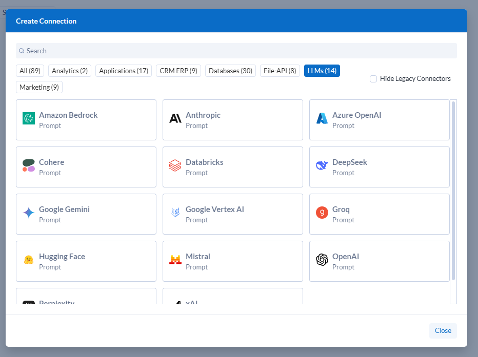Select the Hugging Face connector name
The height and width of the screenshot is (357, 478).
pos(62,257)
